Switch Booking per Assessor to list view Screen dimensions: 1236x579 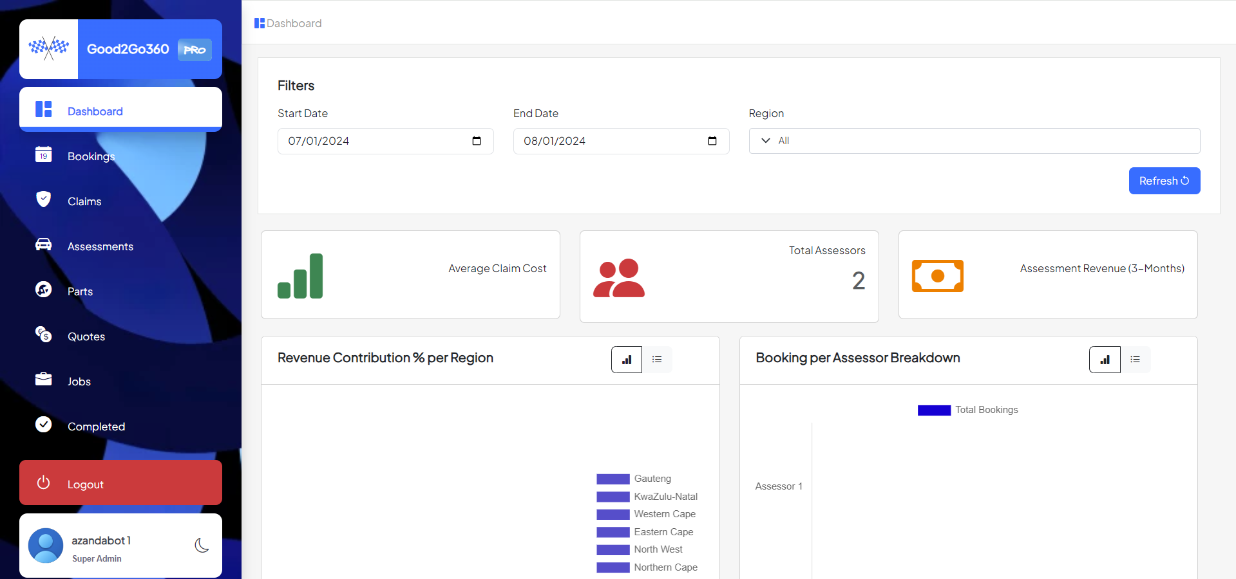(1136, 360)
